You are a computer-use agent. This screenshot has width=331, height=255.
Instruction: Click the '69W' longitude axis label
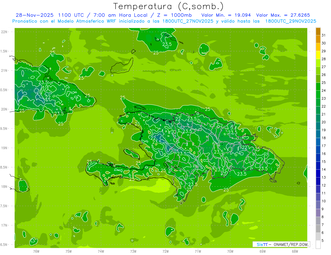click(263, 251)
